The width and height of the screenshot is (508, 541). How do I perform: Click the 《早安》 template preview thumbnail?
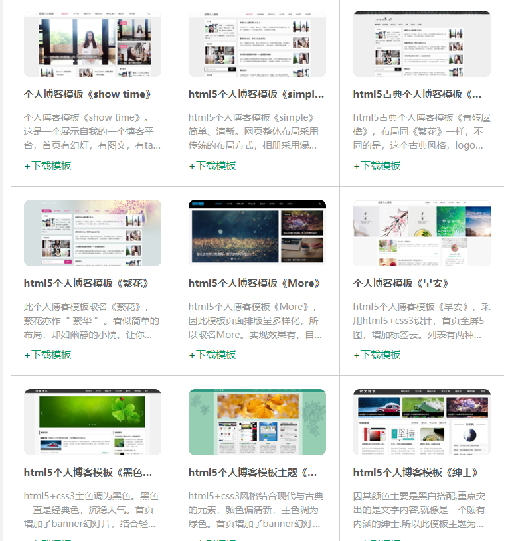[x=422, y=233]
